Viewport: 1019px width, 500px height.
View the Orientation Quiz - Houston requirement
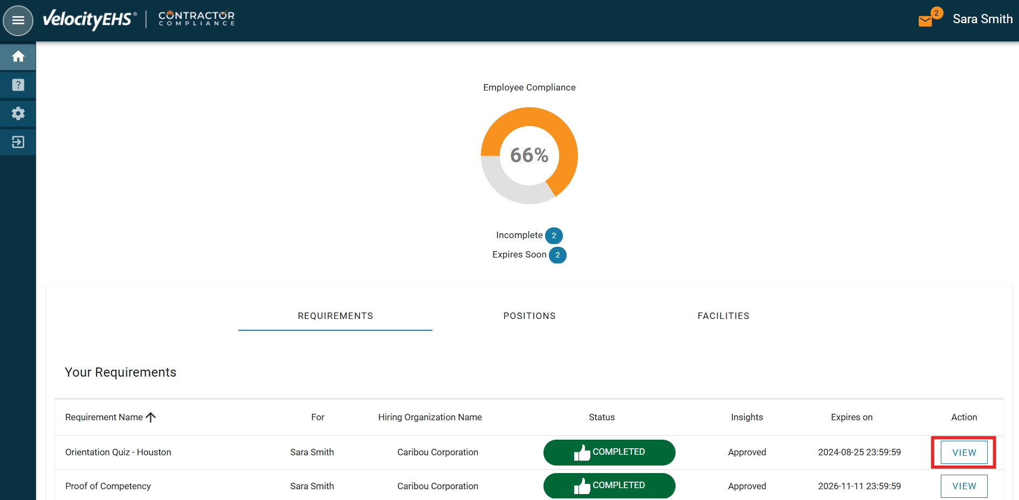click(963, 453)
